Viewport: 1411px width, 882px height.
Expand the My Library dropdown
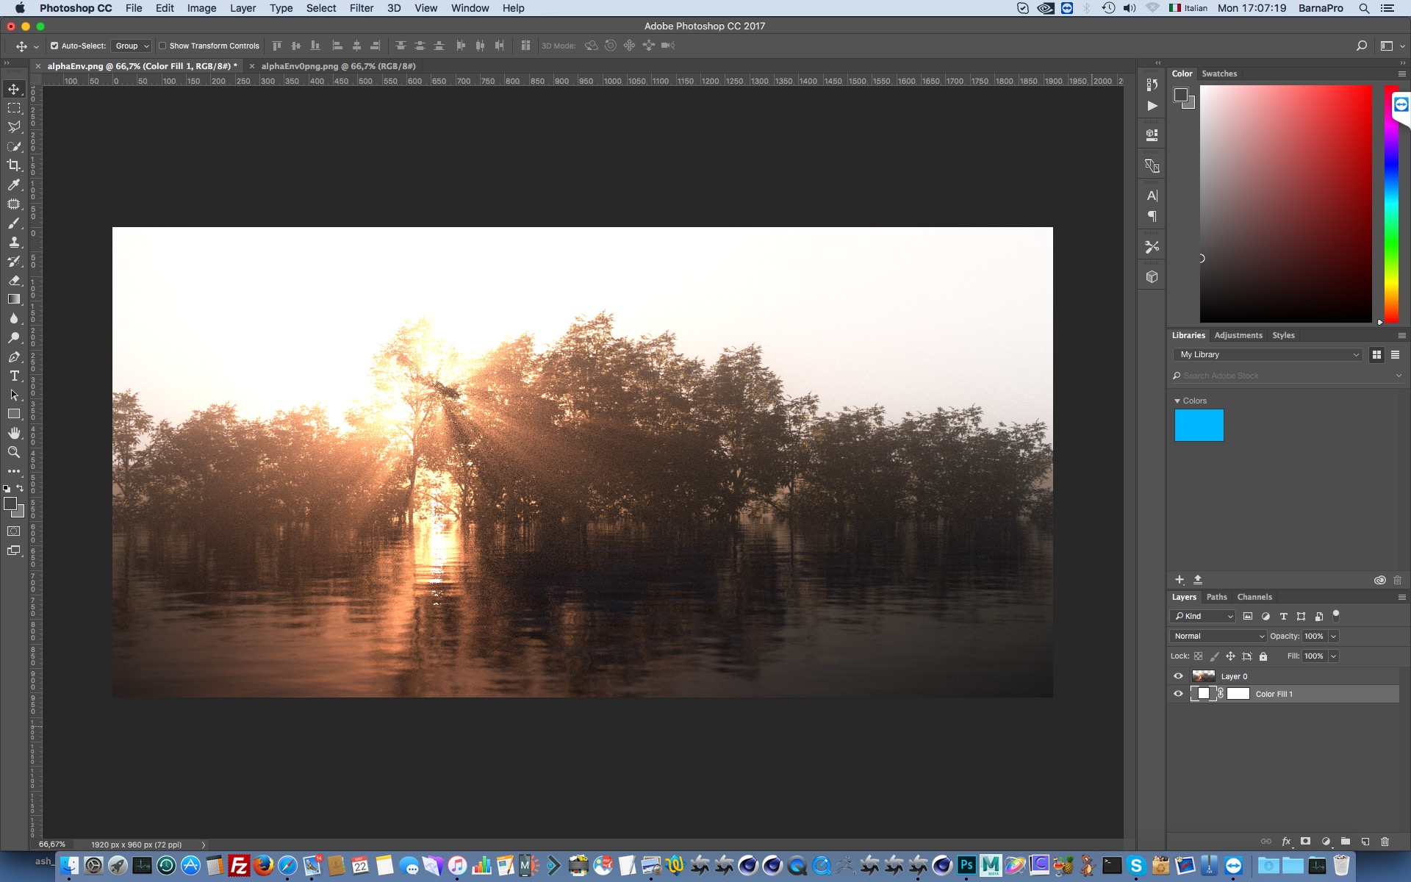click(1268, 354)
